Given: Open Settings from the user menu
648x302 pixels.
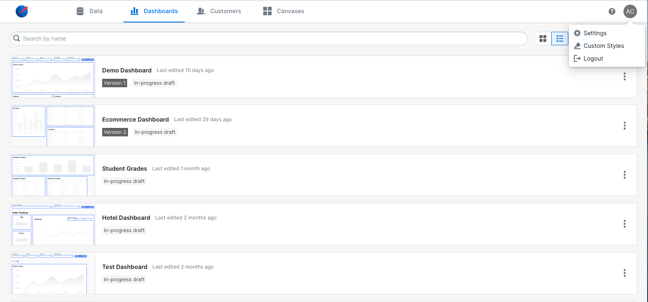Looking at the screenshot, I should [595, 33].
